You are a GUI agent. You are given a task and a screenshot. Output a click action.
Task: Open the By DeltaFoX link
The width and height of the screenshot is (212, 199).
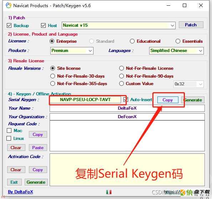20,192
